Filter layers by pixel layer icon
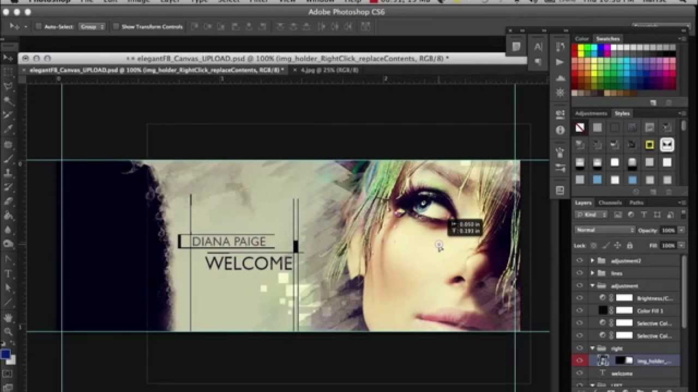The image size is (698, 392). pos(617,215)
